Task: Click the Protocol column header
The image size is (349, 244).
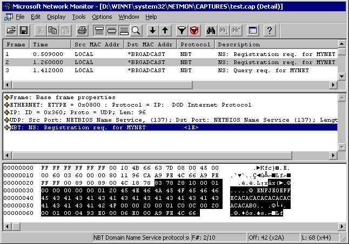Action: coord(196,44)
